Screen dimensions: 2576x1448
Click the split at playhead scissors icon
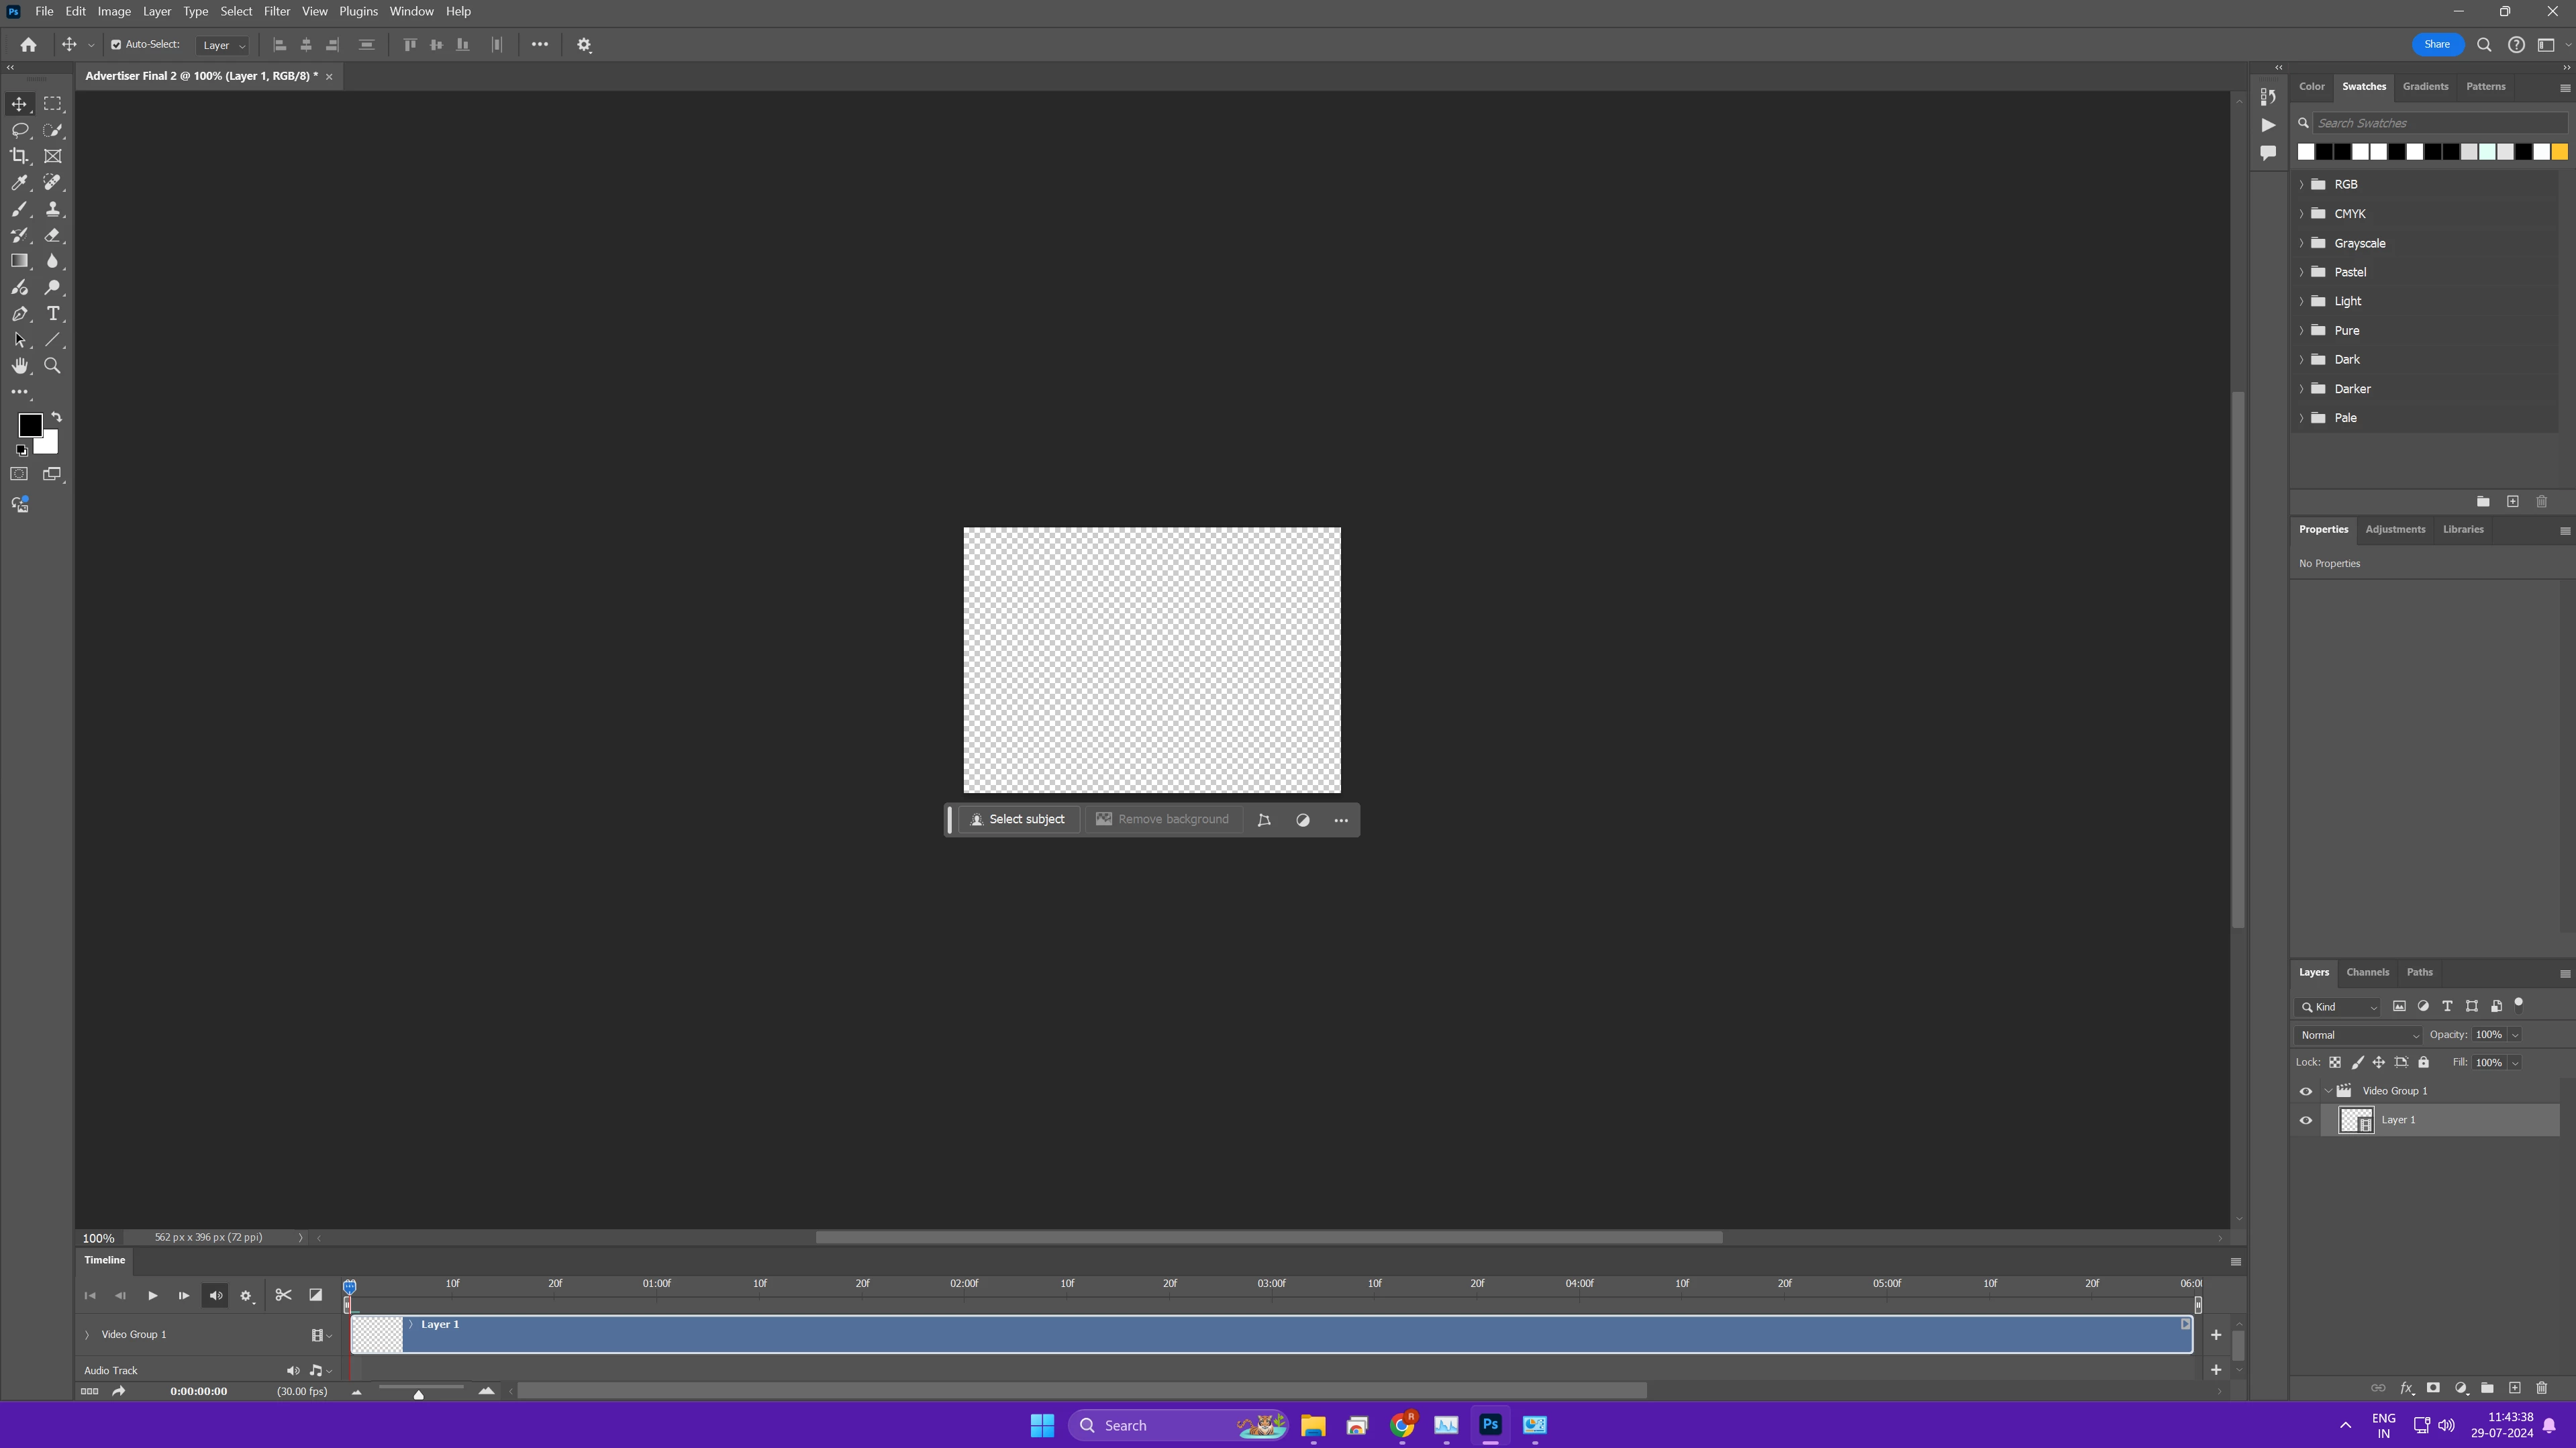[x=284, y=1295]
